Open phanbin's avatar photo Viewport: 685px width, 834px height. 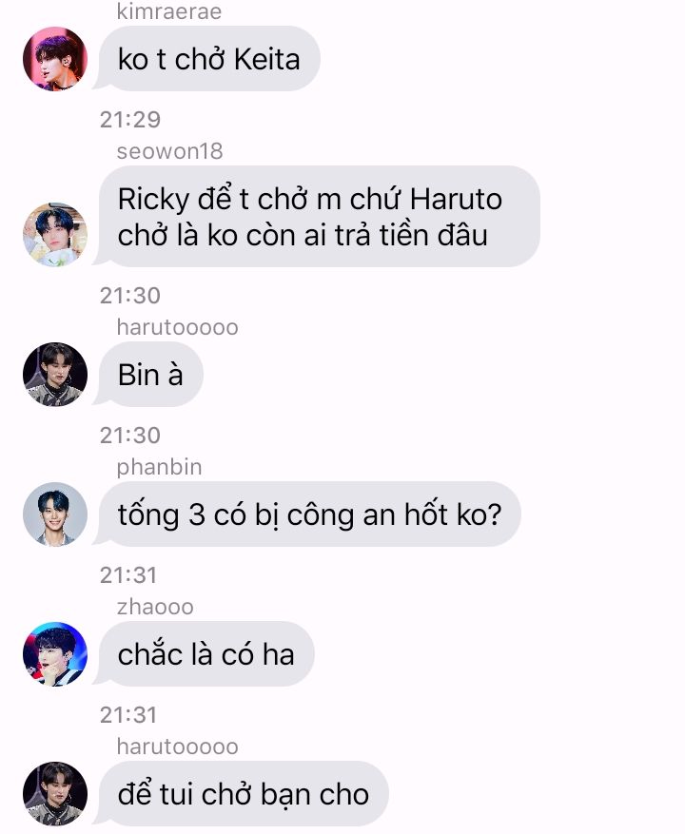tap(55, 514)
